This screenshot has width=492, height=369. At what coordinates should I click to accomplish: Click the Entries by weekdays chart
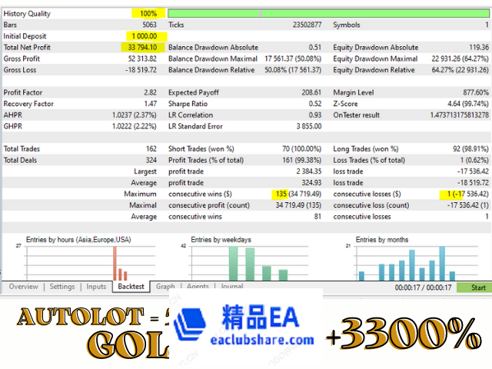coord(244,259)
